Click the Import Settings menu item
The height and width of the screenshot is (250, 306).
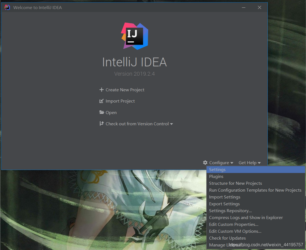coord(256,197)
